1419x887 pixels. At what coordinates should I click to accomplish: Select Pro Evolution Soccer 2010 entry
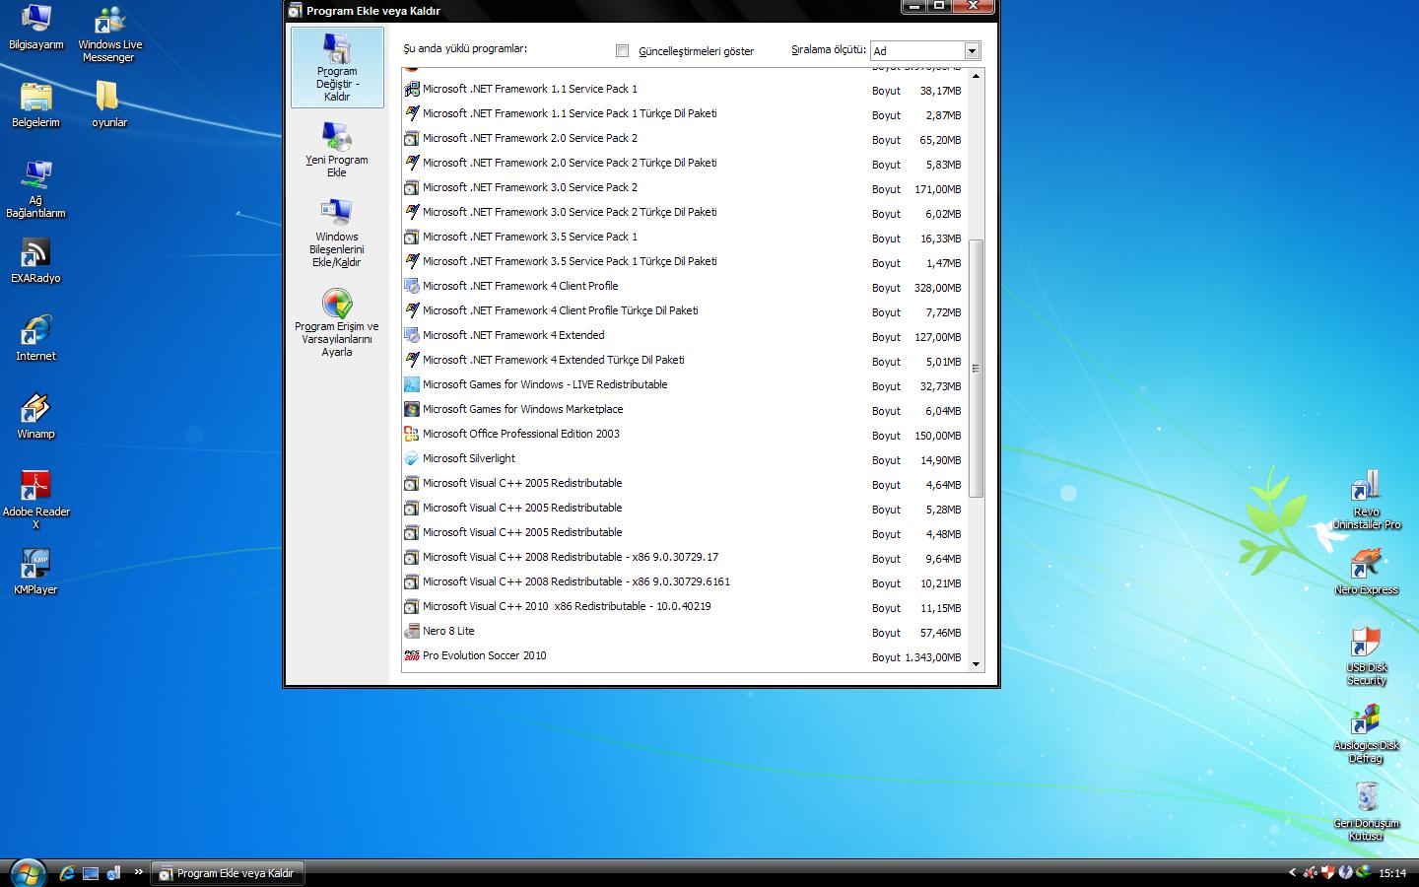(x=684, y=655)
